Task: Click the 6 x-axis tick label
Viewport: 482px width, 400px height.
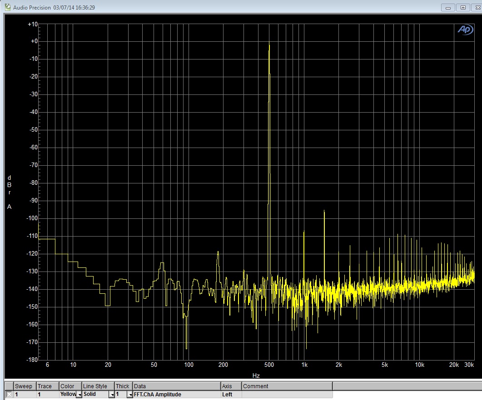Action: [x=47, y=365]
